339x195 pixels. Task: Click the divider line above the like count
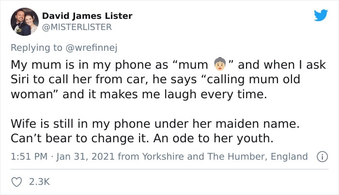169,169
